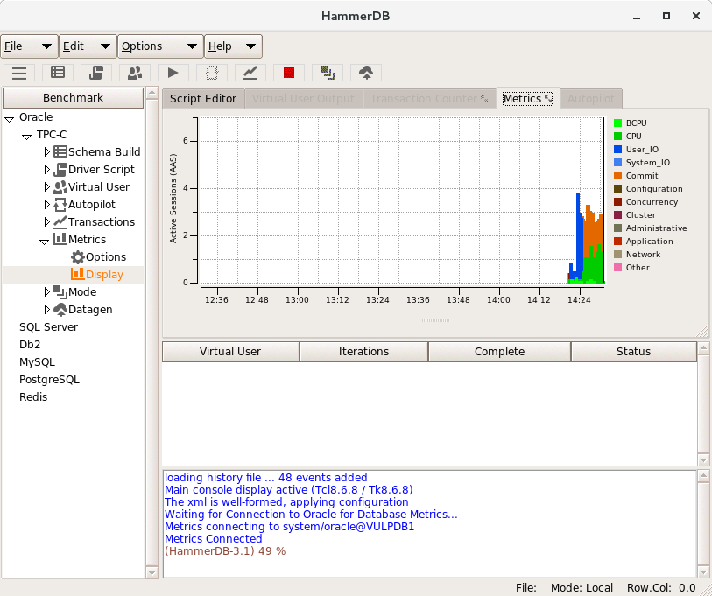Expand the Datagen node
712x596 pixels.
click(46, 310)
